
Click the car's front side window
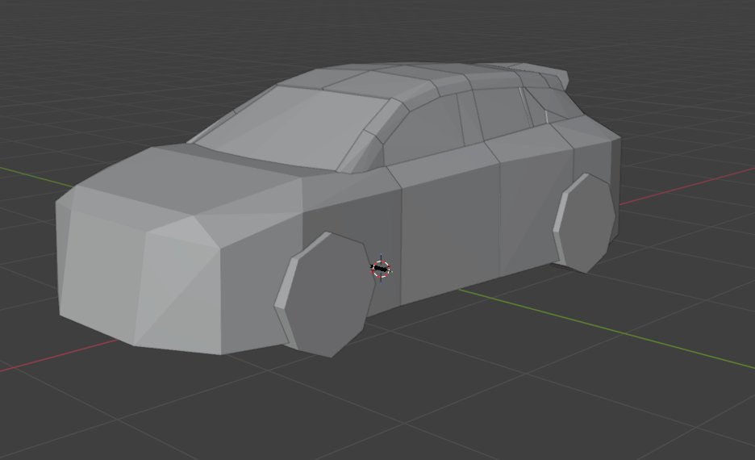tap(423, 132)
